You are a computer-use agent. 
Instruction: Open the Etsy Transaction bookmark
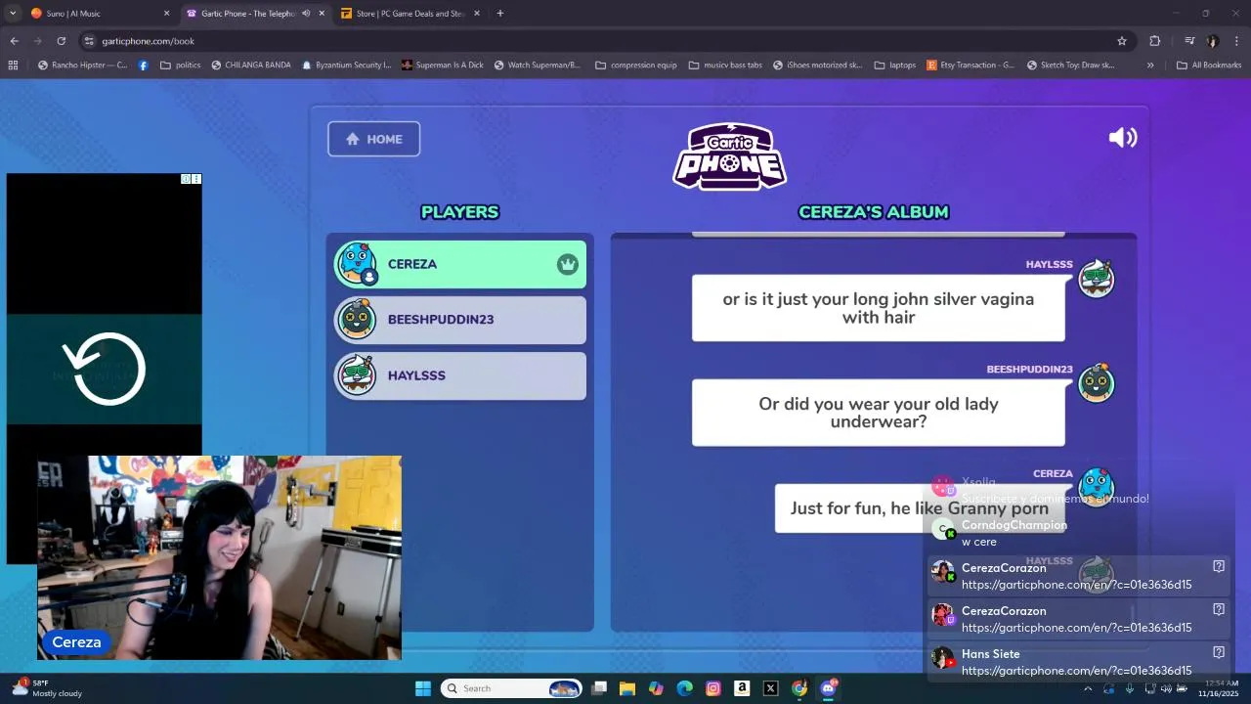(x=970, y=66)
